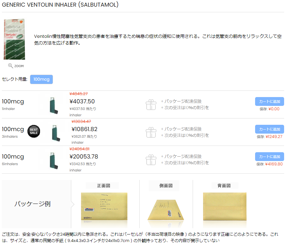Click the per-unit price ¥4037.50 当たり
The height and width of the screenshot is (248, 286).
point(83,109)
